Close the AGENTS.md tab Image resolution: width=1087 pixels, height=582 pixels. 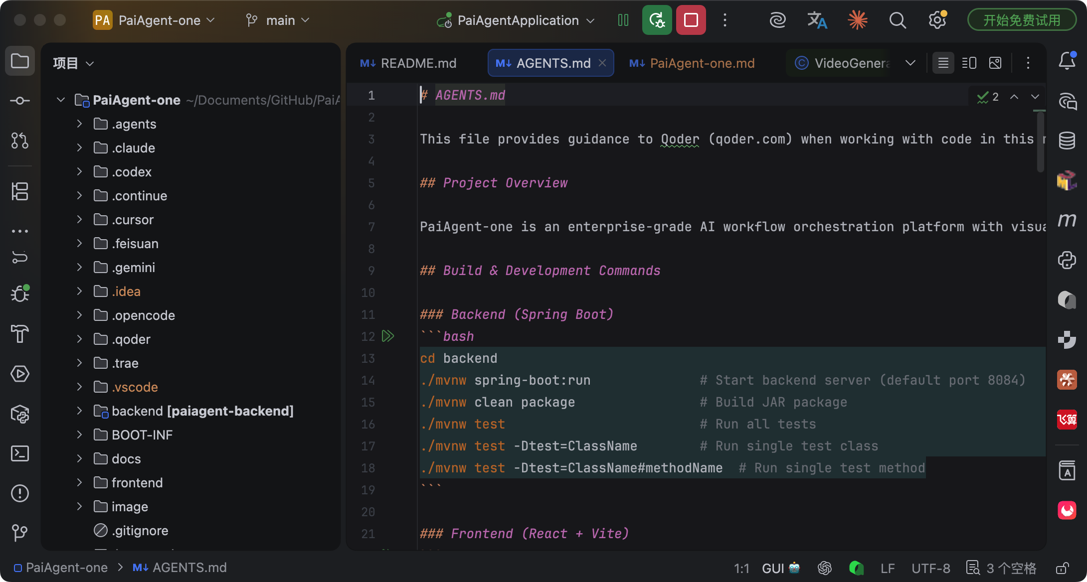point(602,63)
